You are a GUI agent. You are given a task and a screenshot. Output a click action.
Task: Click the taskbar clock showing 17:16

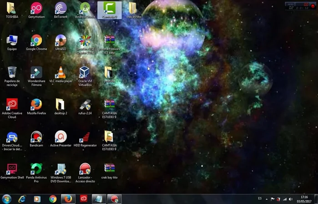click(304, 199)
